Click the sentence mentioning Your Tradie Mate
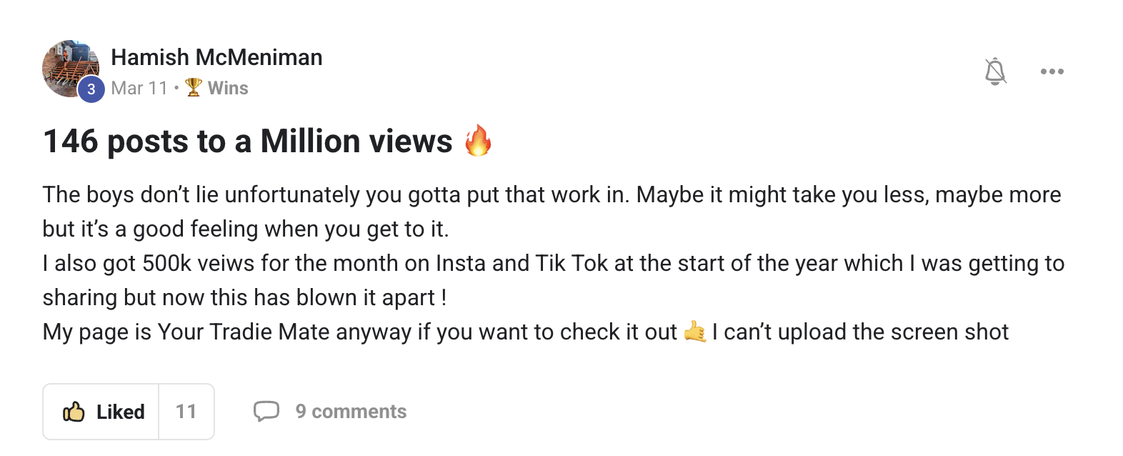 click(x=360, y=332)
